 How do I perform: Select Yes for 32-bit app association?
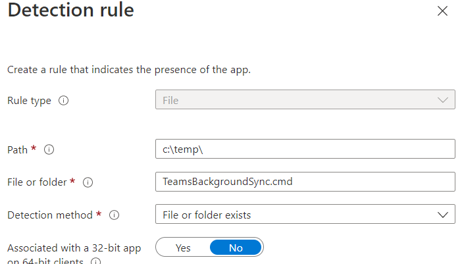click(183, 248)
